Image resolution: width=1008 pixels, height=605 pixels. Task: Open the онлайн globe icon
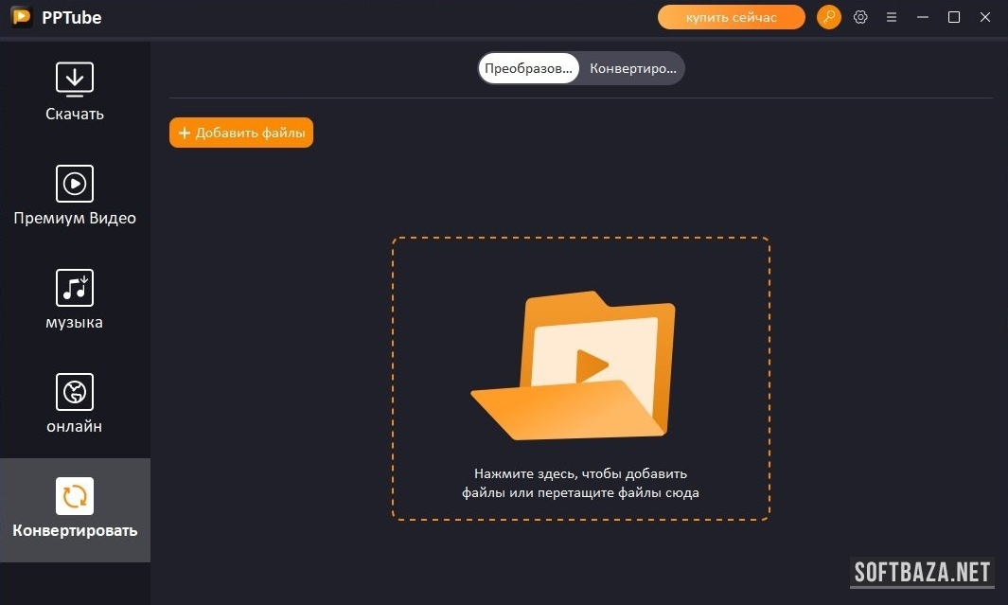pos(75,392)
